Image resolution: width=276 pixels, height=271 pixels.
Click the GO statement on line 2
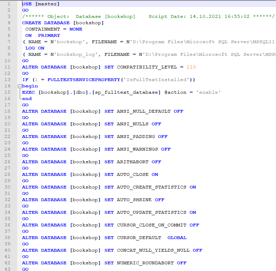(x=25, y=10)
